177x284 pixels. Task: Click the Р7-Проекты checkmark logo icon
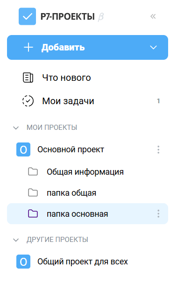pyautogui.click(x=28, y=16)
